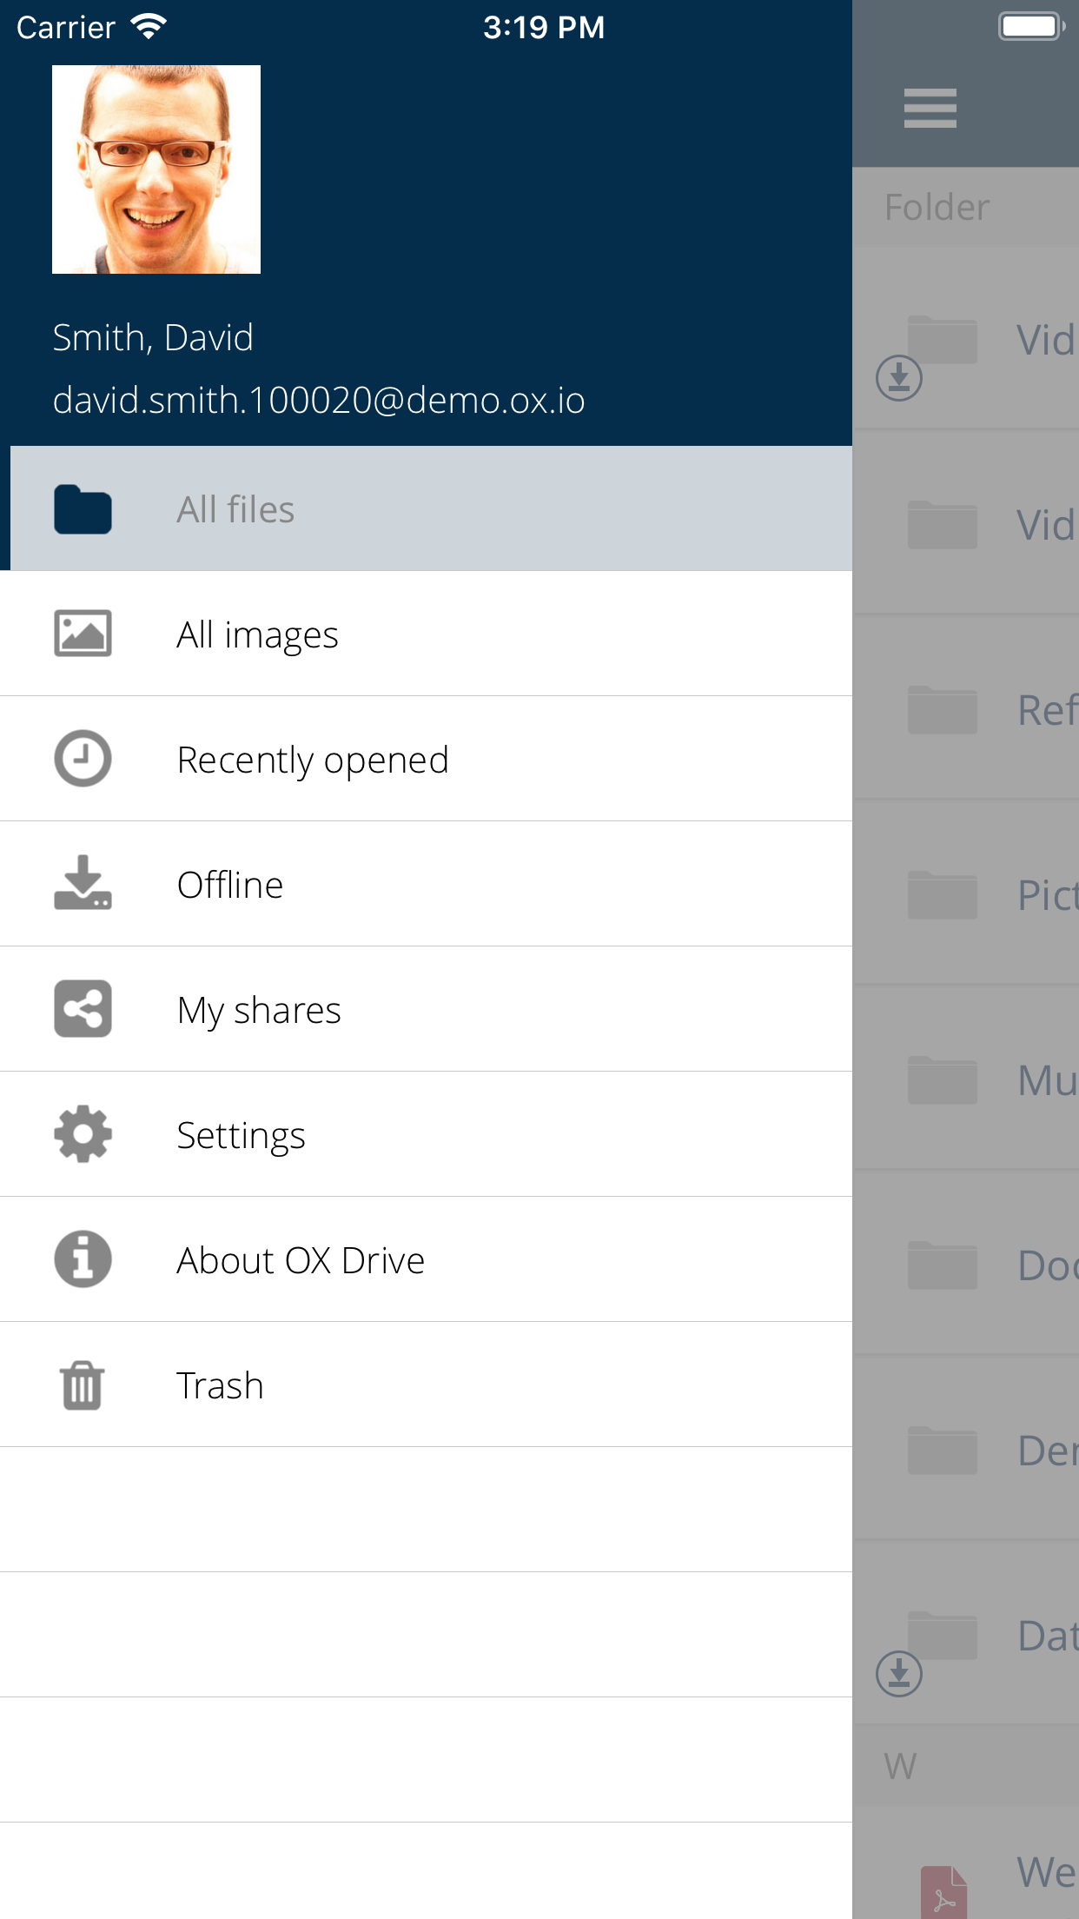1079x1919 pixels.
Task: Open the Recently opened menu item
Action: coord(426,759)
